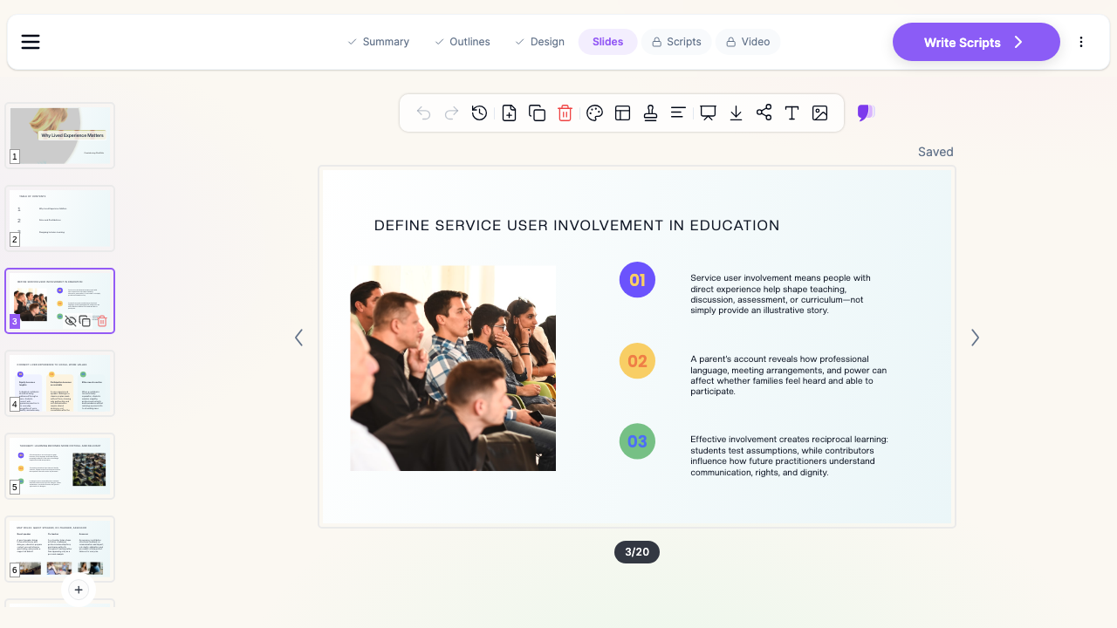This screenshot has width=1117, height=628.
Task: Click the purple 01 number circle
Action: coord(637,280)
